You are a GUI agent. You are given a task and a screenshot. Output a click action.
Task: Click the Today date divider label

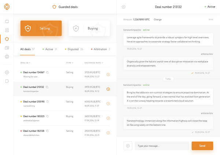click(x=168, y=79)
